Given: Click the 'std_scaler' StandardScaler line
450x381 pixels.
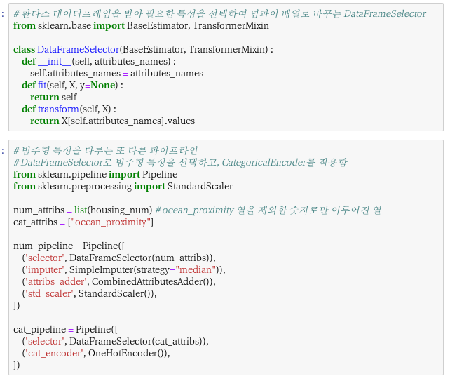Looking at the screenshot, I should coord(89,293).
